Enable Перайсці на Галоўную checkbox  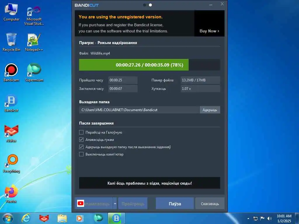(x=81, y=132)
